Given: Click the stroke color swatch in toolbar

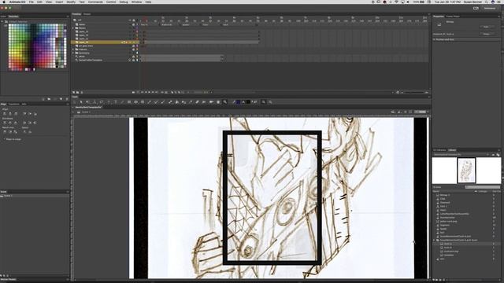Looking at the screenshot, I should (x=238, y=102).
